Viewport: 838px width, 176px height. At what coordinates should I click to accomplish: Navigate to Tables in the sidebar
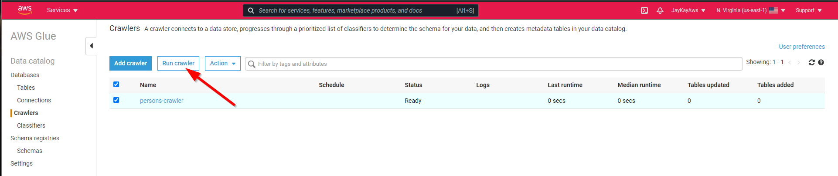26,88
